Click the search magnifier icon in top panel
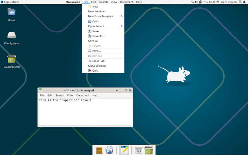This screenshot has height=155, width=248. (240, 2)
